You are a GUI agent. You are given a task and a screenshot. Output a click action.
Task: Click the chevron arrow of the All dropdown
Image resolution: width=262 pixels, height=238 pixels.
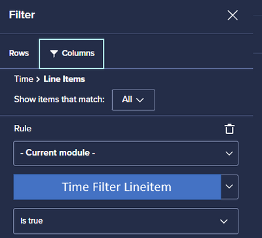pos(140,100)
